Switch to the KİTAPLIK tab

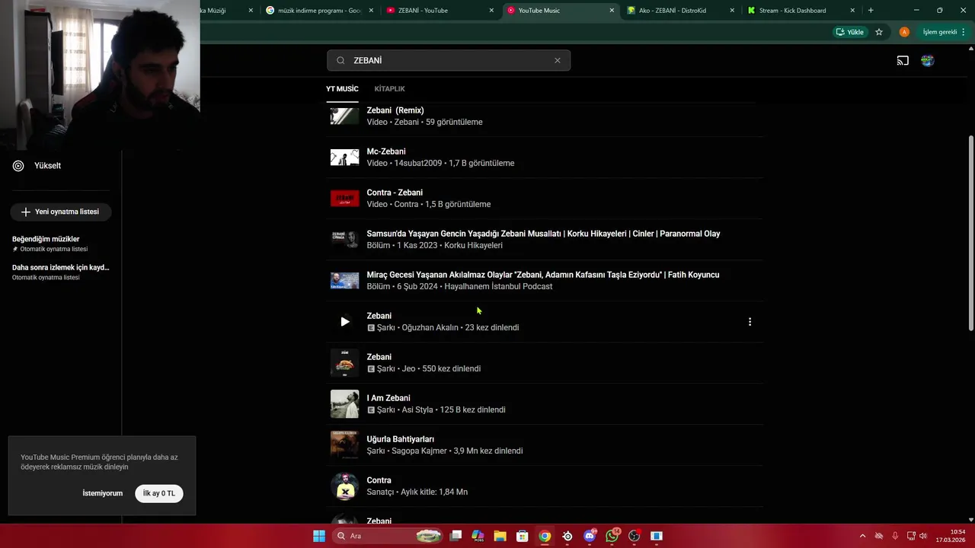pos(389,89)
